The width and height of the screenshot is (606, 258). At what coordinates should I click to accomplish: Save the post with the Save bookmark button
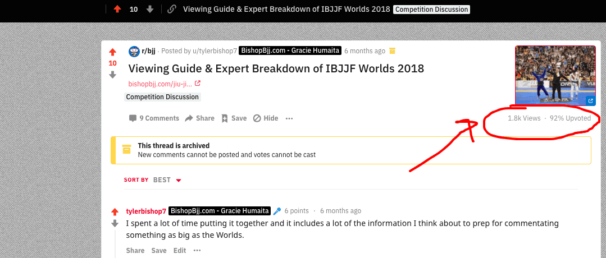(x=234, y=118)
